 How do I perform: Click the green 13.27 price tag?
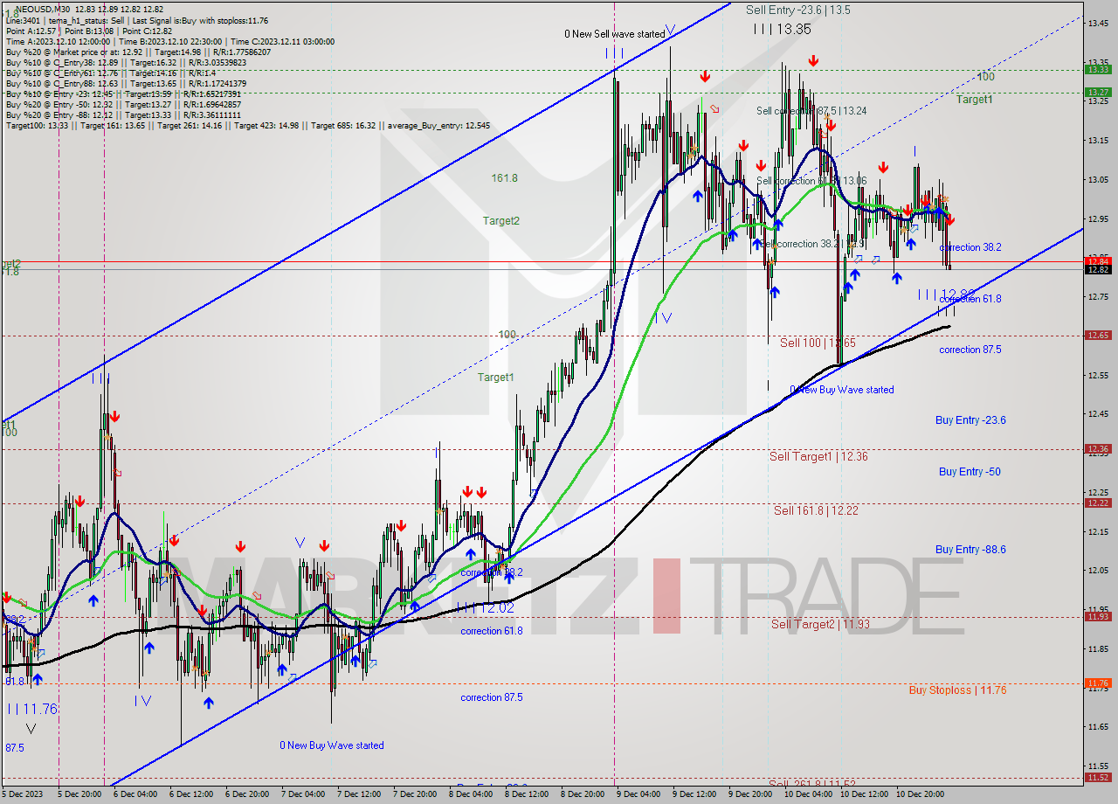[x=1098, y=92]
